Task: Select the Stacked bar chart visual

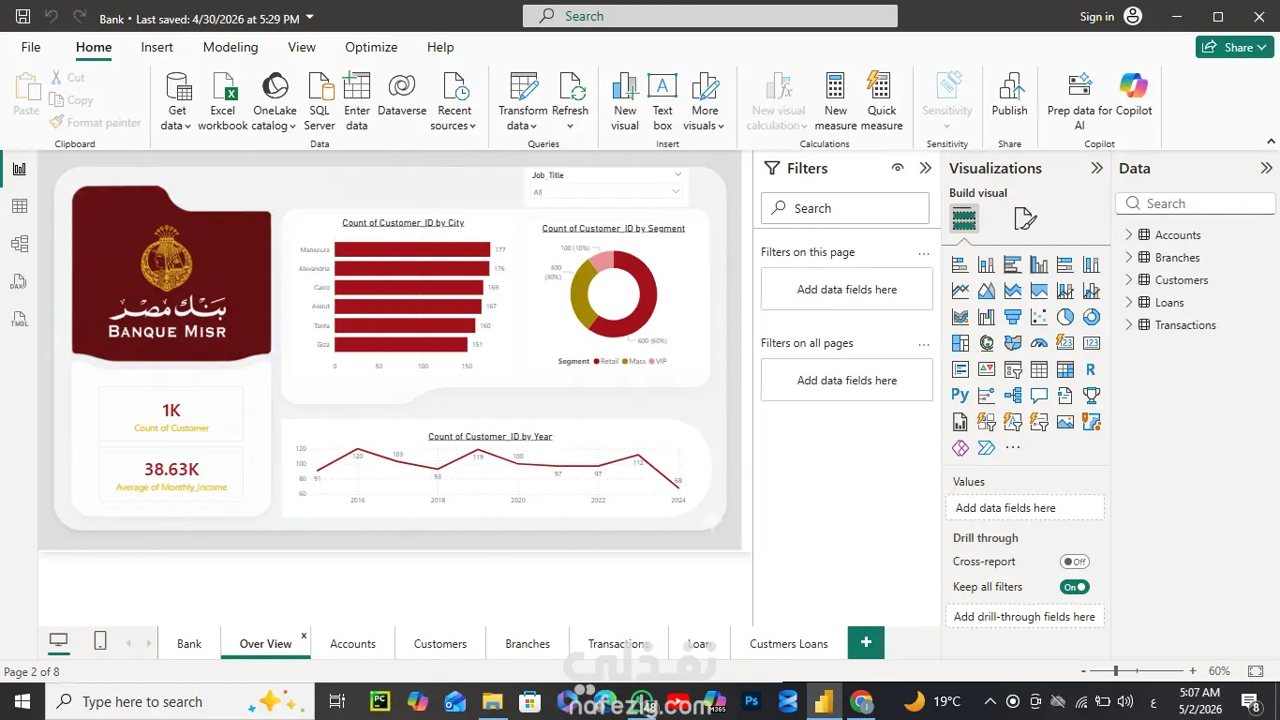Action: [x=960, y=264]
